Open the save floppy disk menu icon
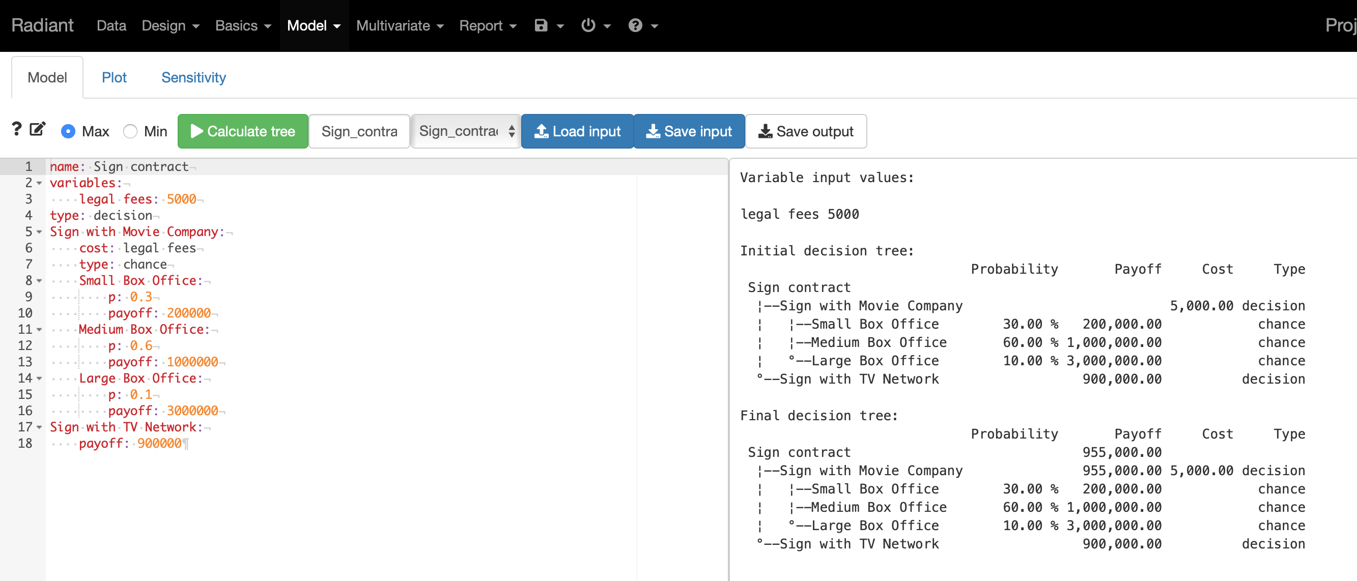 pyautogui.click(x=549, y=25)
